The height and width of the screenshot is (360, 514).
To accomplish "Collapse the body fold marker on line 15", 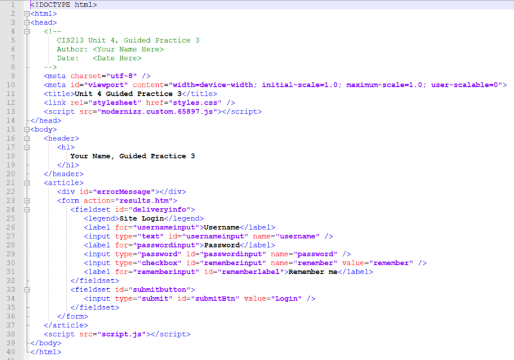I will 27,130.
